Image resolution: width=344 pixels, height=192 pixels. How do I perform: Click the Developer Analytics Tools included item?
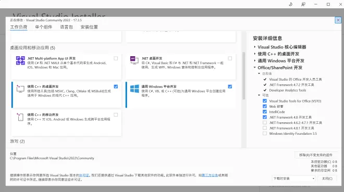[x=287, y=90]
